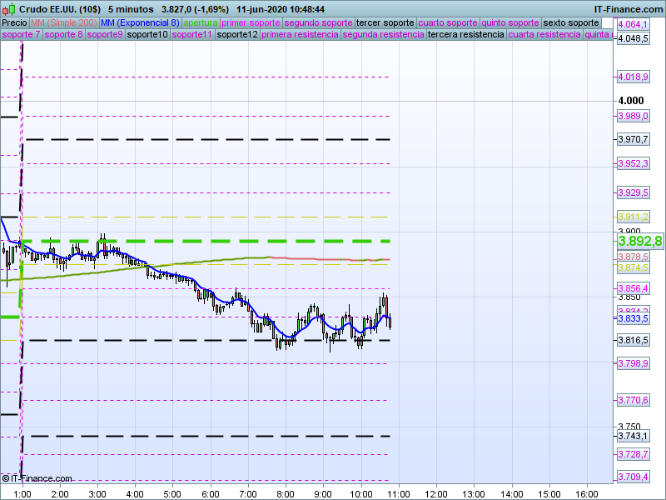Click the '5 minutos' timeframe text
666x500 pixels.
[132, 8]
